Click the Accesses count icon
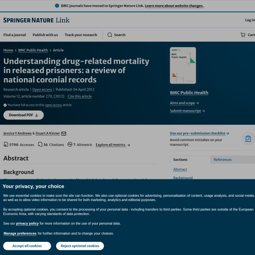The image size is (255, 255). point(6,144)
